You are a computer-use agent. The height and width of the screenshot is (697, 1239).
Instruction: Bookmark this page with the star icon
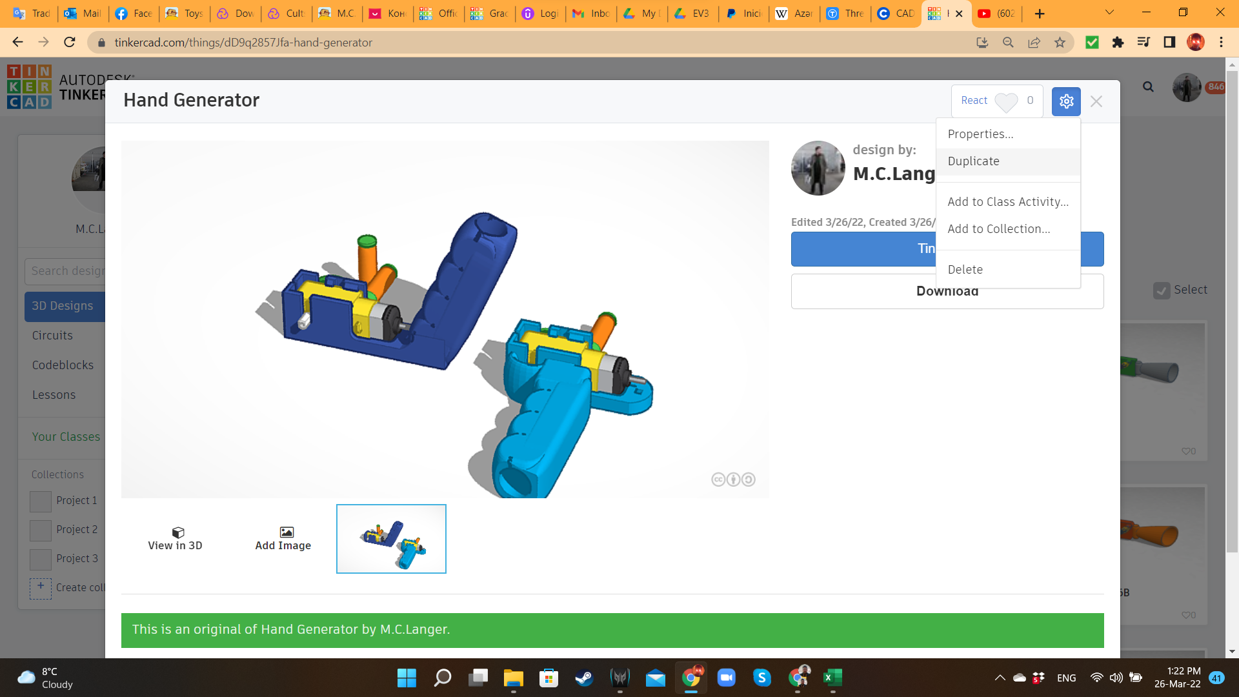click(1060, 43)
